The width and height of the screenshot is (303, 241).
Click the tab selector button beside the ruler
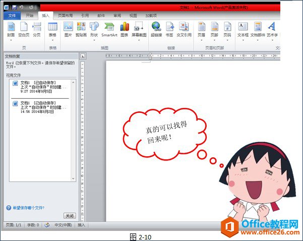[x=83, y=56]
